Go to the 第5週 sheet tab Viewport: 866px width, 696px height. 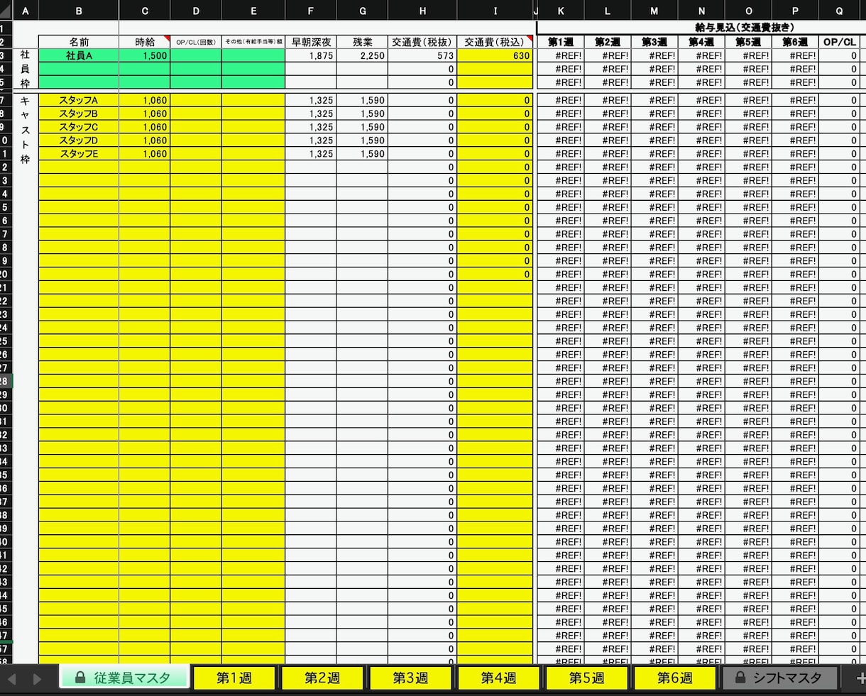point(586,678)
